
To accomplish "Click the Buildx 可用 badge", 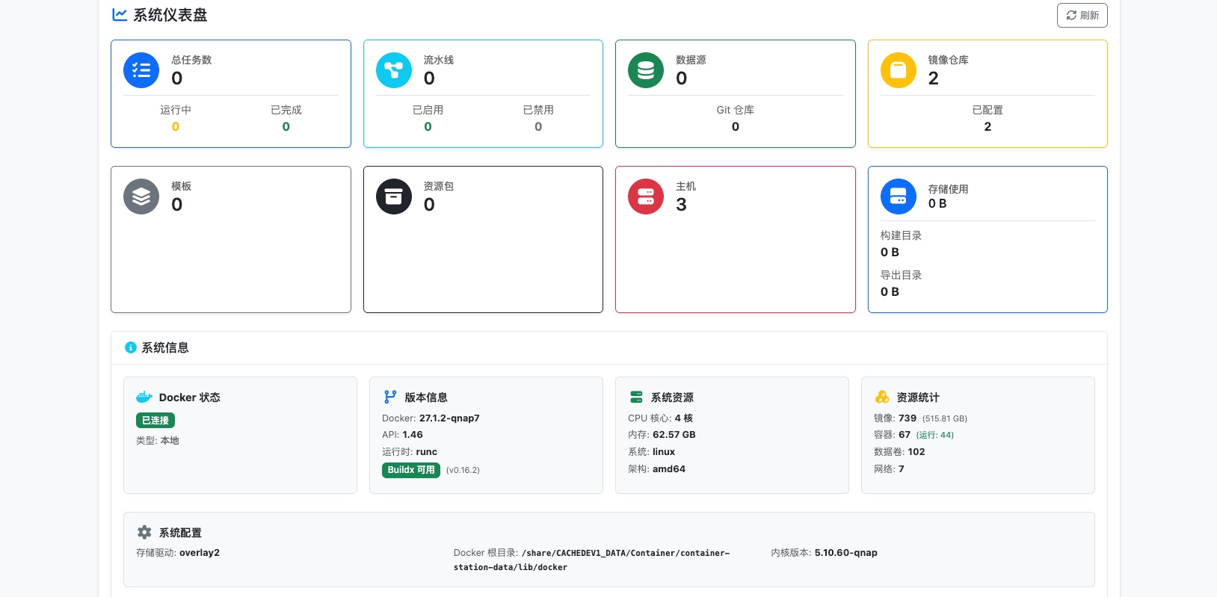I will point(411,470).
